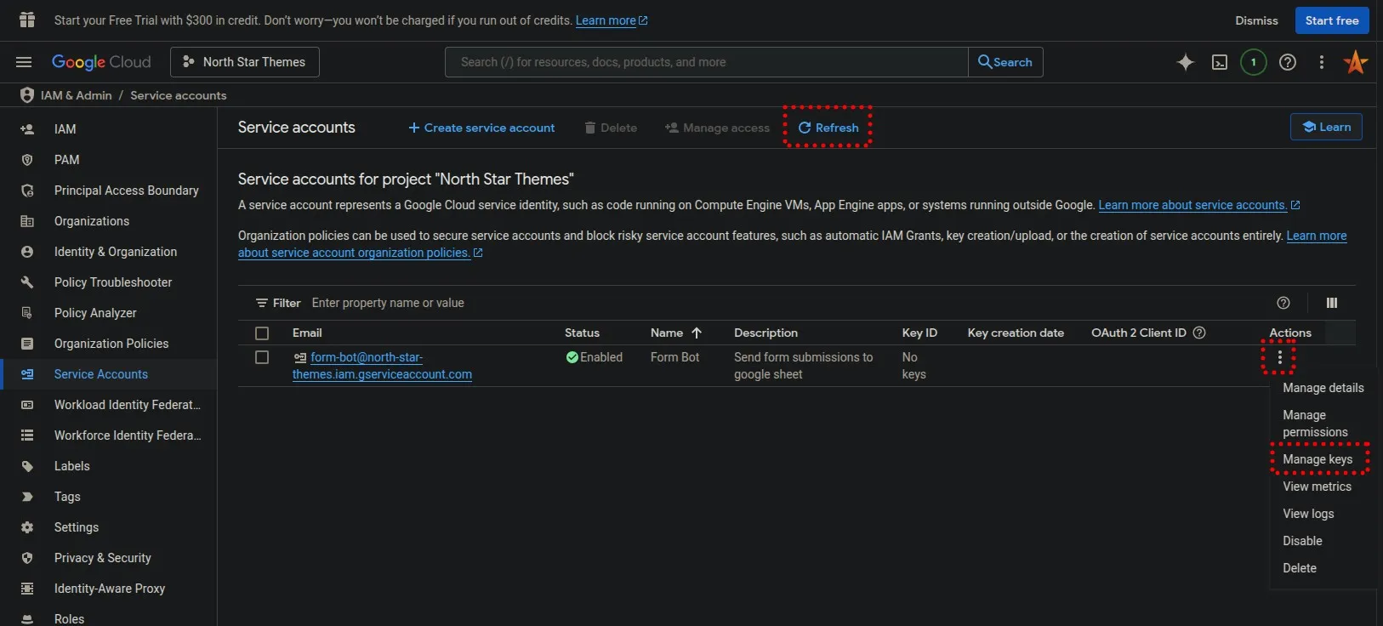Click the Learn button

[x=1326, y=127]
